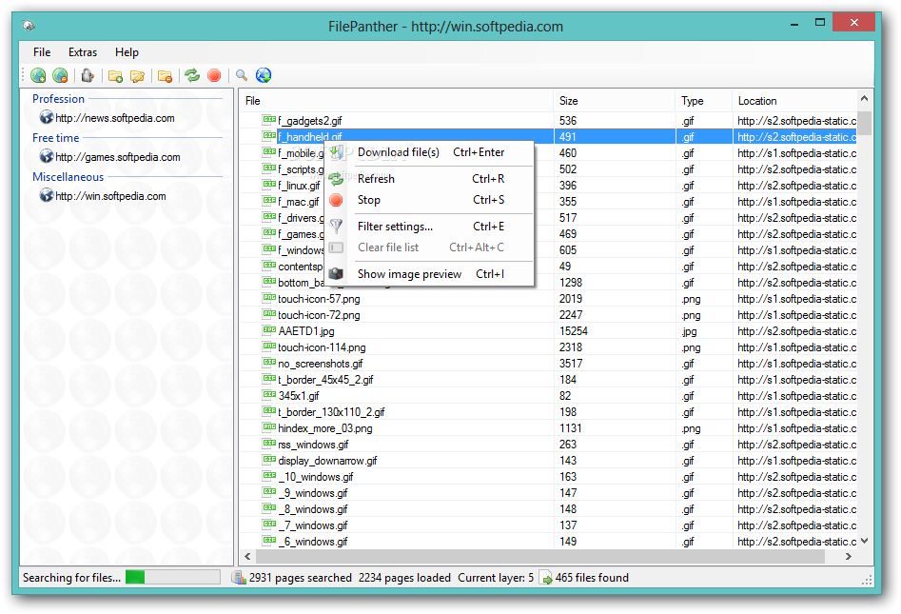Click the scroll up arrow of file list
Image resolution: width=901 pixels, height=614 pixels.
864,99
